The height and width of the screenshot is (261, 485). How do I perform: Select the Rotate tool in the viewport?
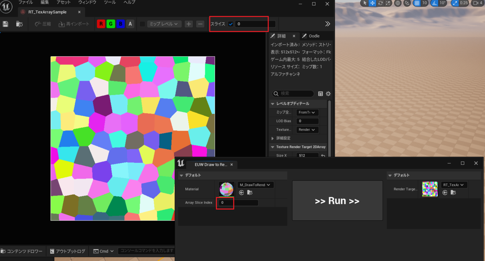[380, 3]
